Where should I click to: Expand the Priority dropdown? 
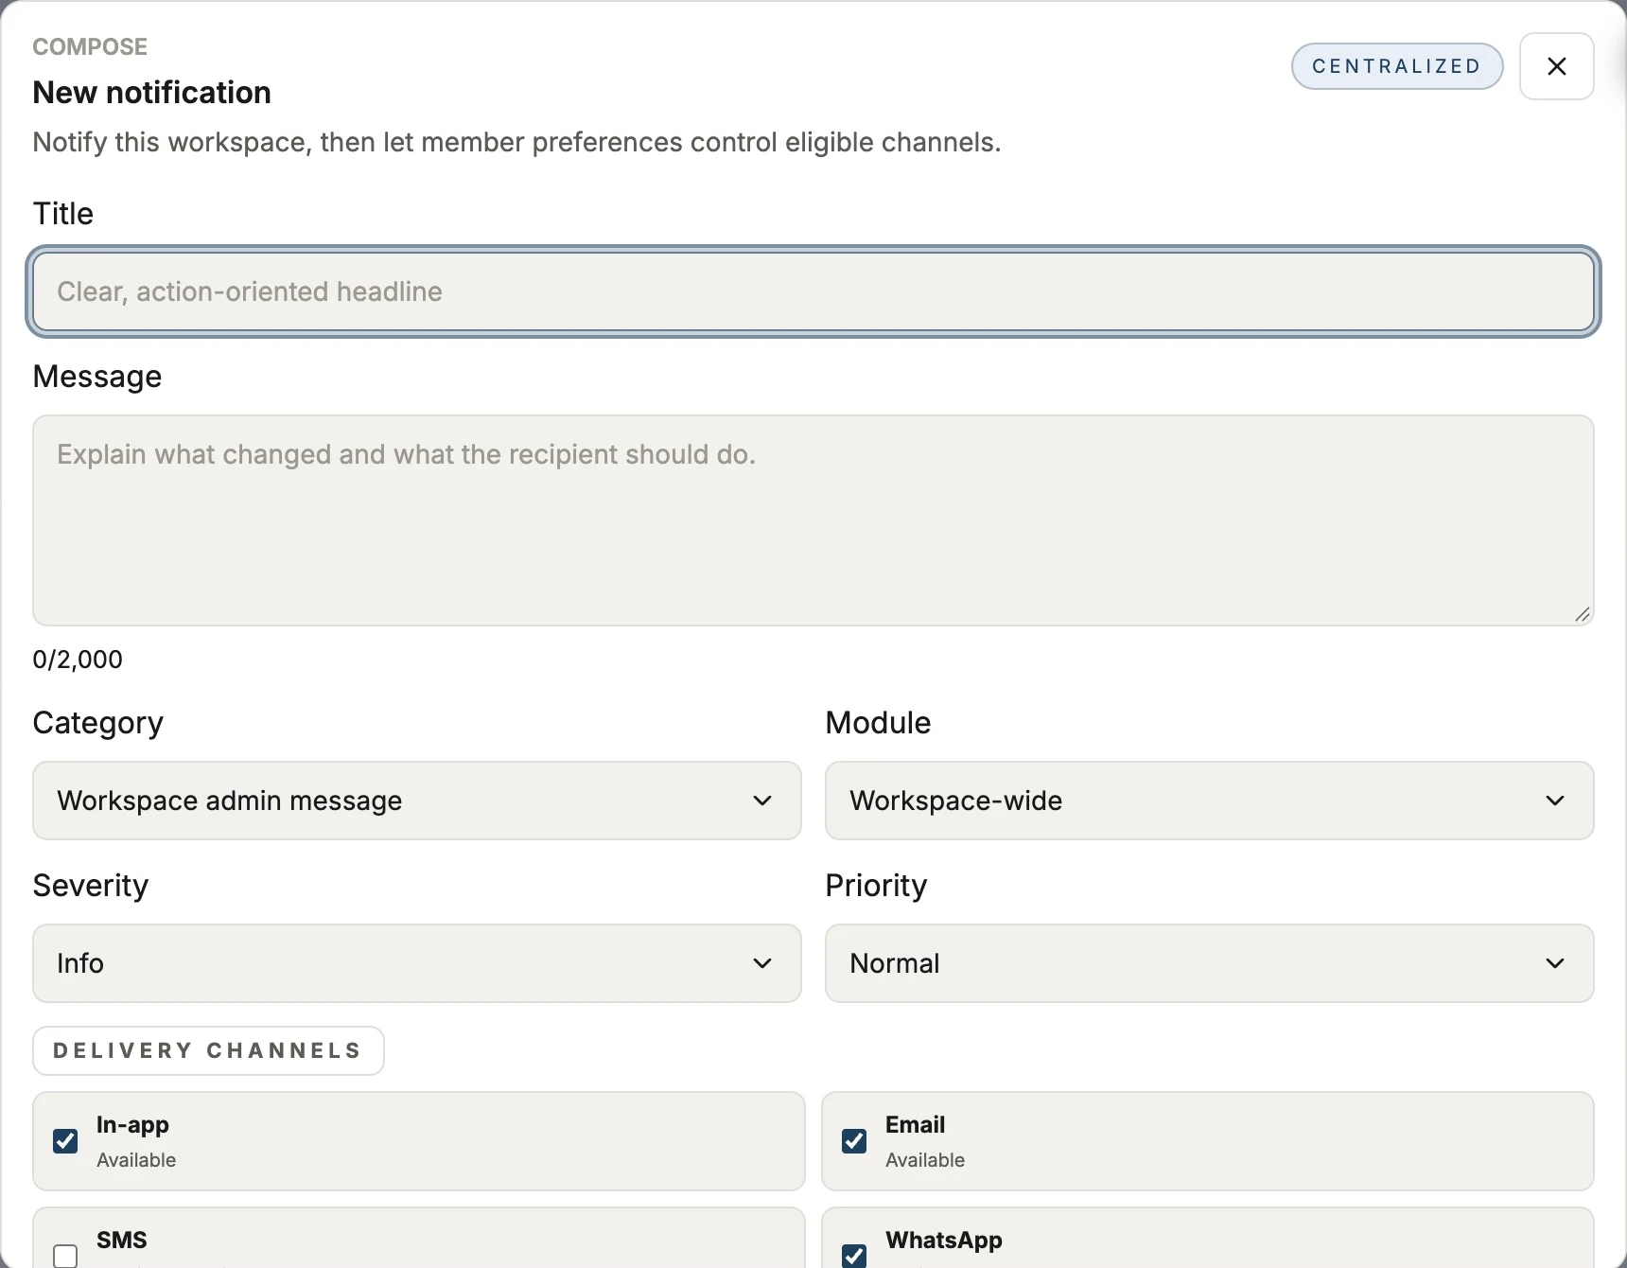pyautogui.click(x=1209, y=963)
